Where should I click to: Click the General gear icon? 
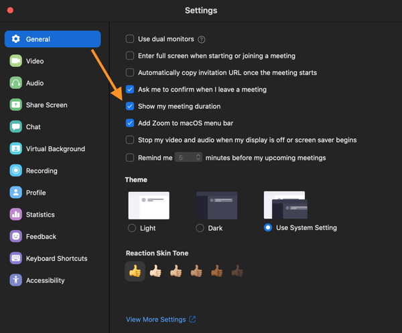(16, 39)
